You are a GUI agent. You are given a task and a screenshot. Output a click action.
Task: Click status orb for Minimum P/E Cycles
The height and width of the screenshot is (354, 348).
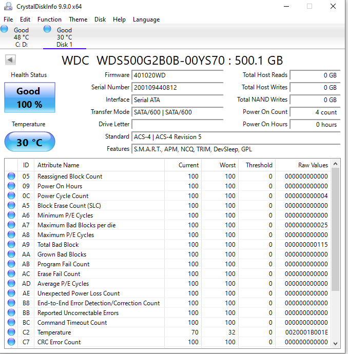click(x=11, y=215)
